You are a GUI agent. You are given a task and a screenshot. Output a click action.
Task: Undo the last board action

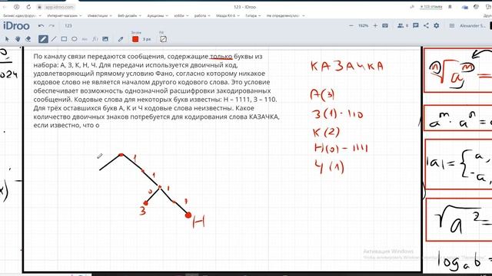point(41,25)
